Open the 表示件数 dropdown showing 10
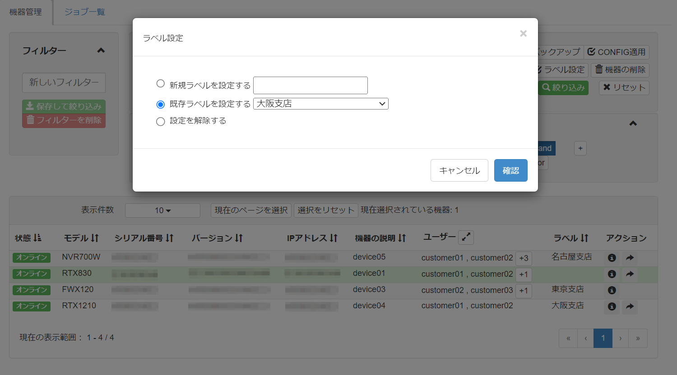The height and width of the screenshot is (375, 677). pos(162,210)
